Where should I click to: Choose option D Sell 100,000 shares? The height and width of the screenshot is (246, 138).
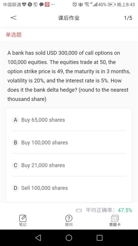click(69, 188)
